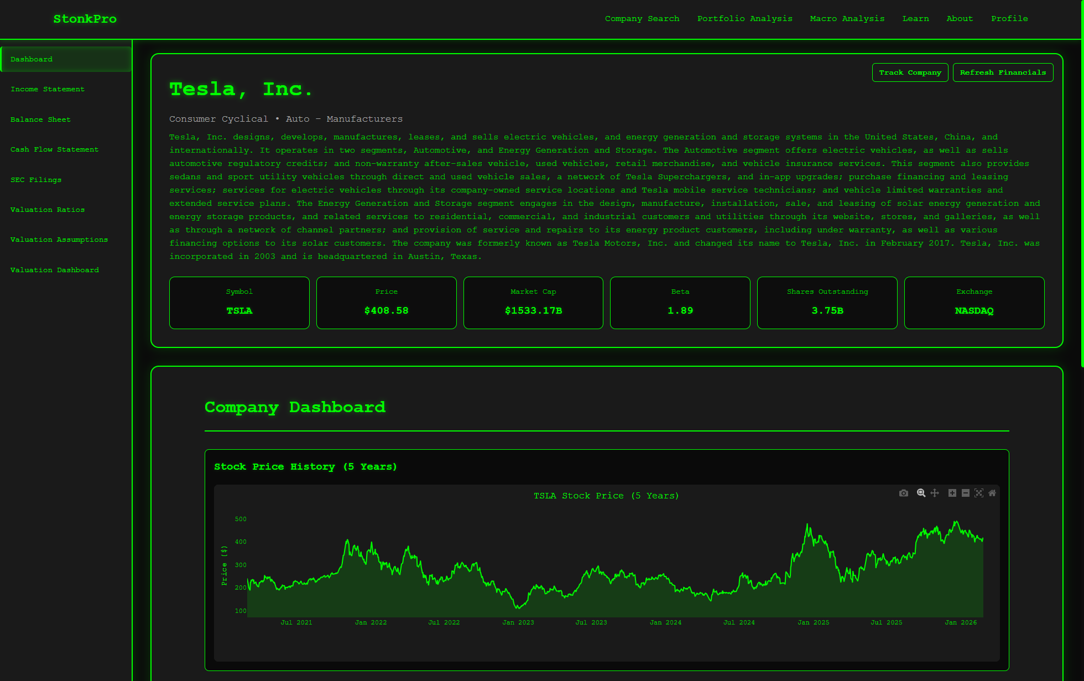Open SEC Filings from the sidebar

click(x=36, y=179)
